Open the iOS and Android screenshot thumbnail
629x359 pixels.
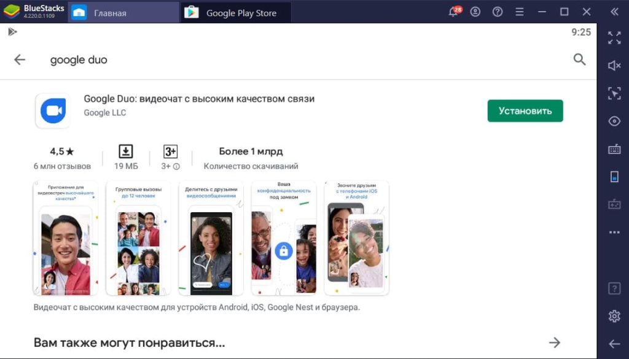pyautogui.click(x=357, y=238)
